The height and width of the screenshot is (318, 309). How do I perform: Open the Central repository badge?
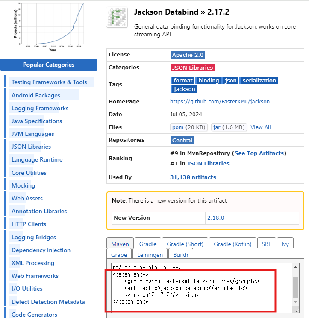tap(182, 140)
